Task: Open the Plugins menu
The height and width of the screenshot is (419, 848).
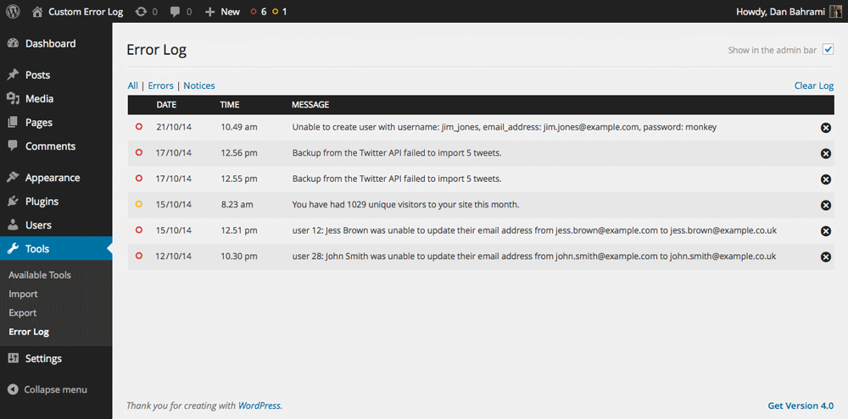Action: pyautogui.click(x=42, y=201)
